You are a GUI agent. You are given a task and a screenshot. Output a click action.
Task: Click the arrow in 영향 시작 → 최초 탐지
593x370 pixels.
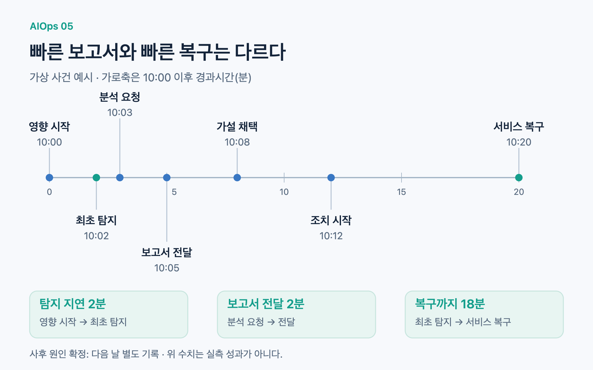pyautogui.click(x=83, y=322)
